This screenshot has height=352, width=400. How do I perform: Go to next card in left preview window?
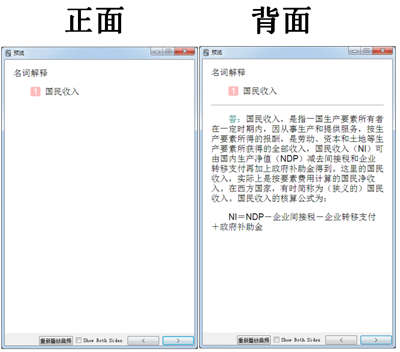coord(178,341)
